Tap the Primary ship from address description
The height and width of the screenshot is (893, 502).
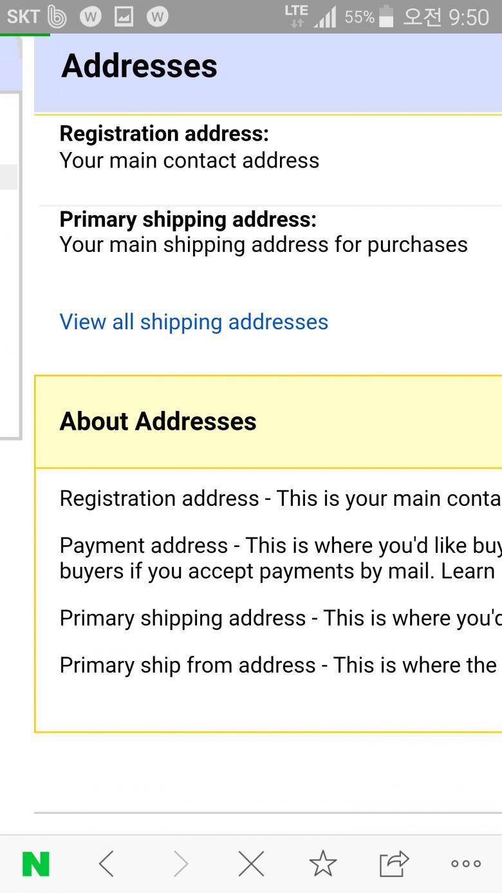point(277,665)
